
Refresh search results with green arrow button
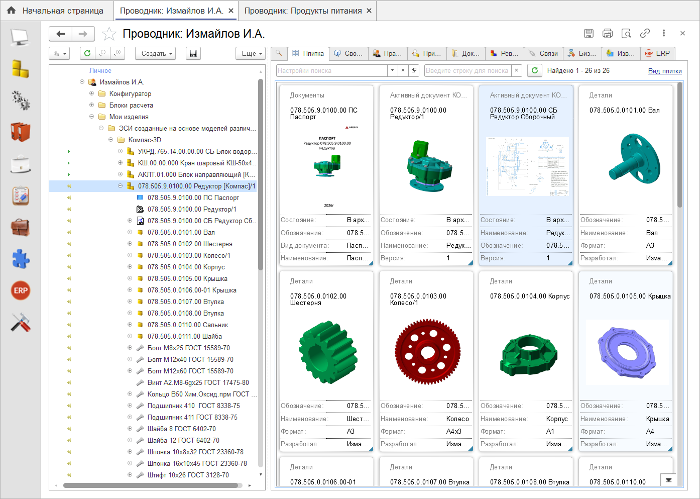[535, 70]
